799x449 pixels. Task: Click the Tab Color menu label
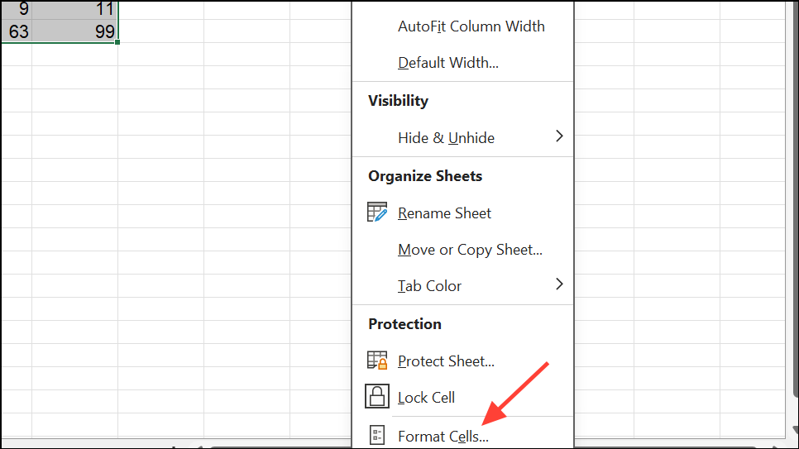pyautogui.click(x=429, y=286)
